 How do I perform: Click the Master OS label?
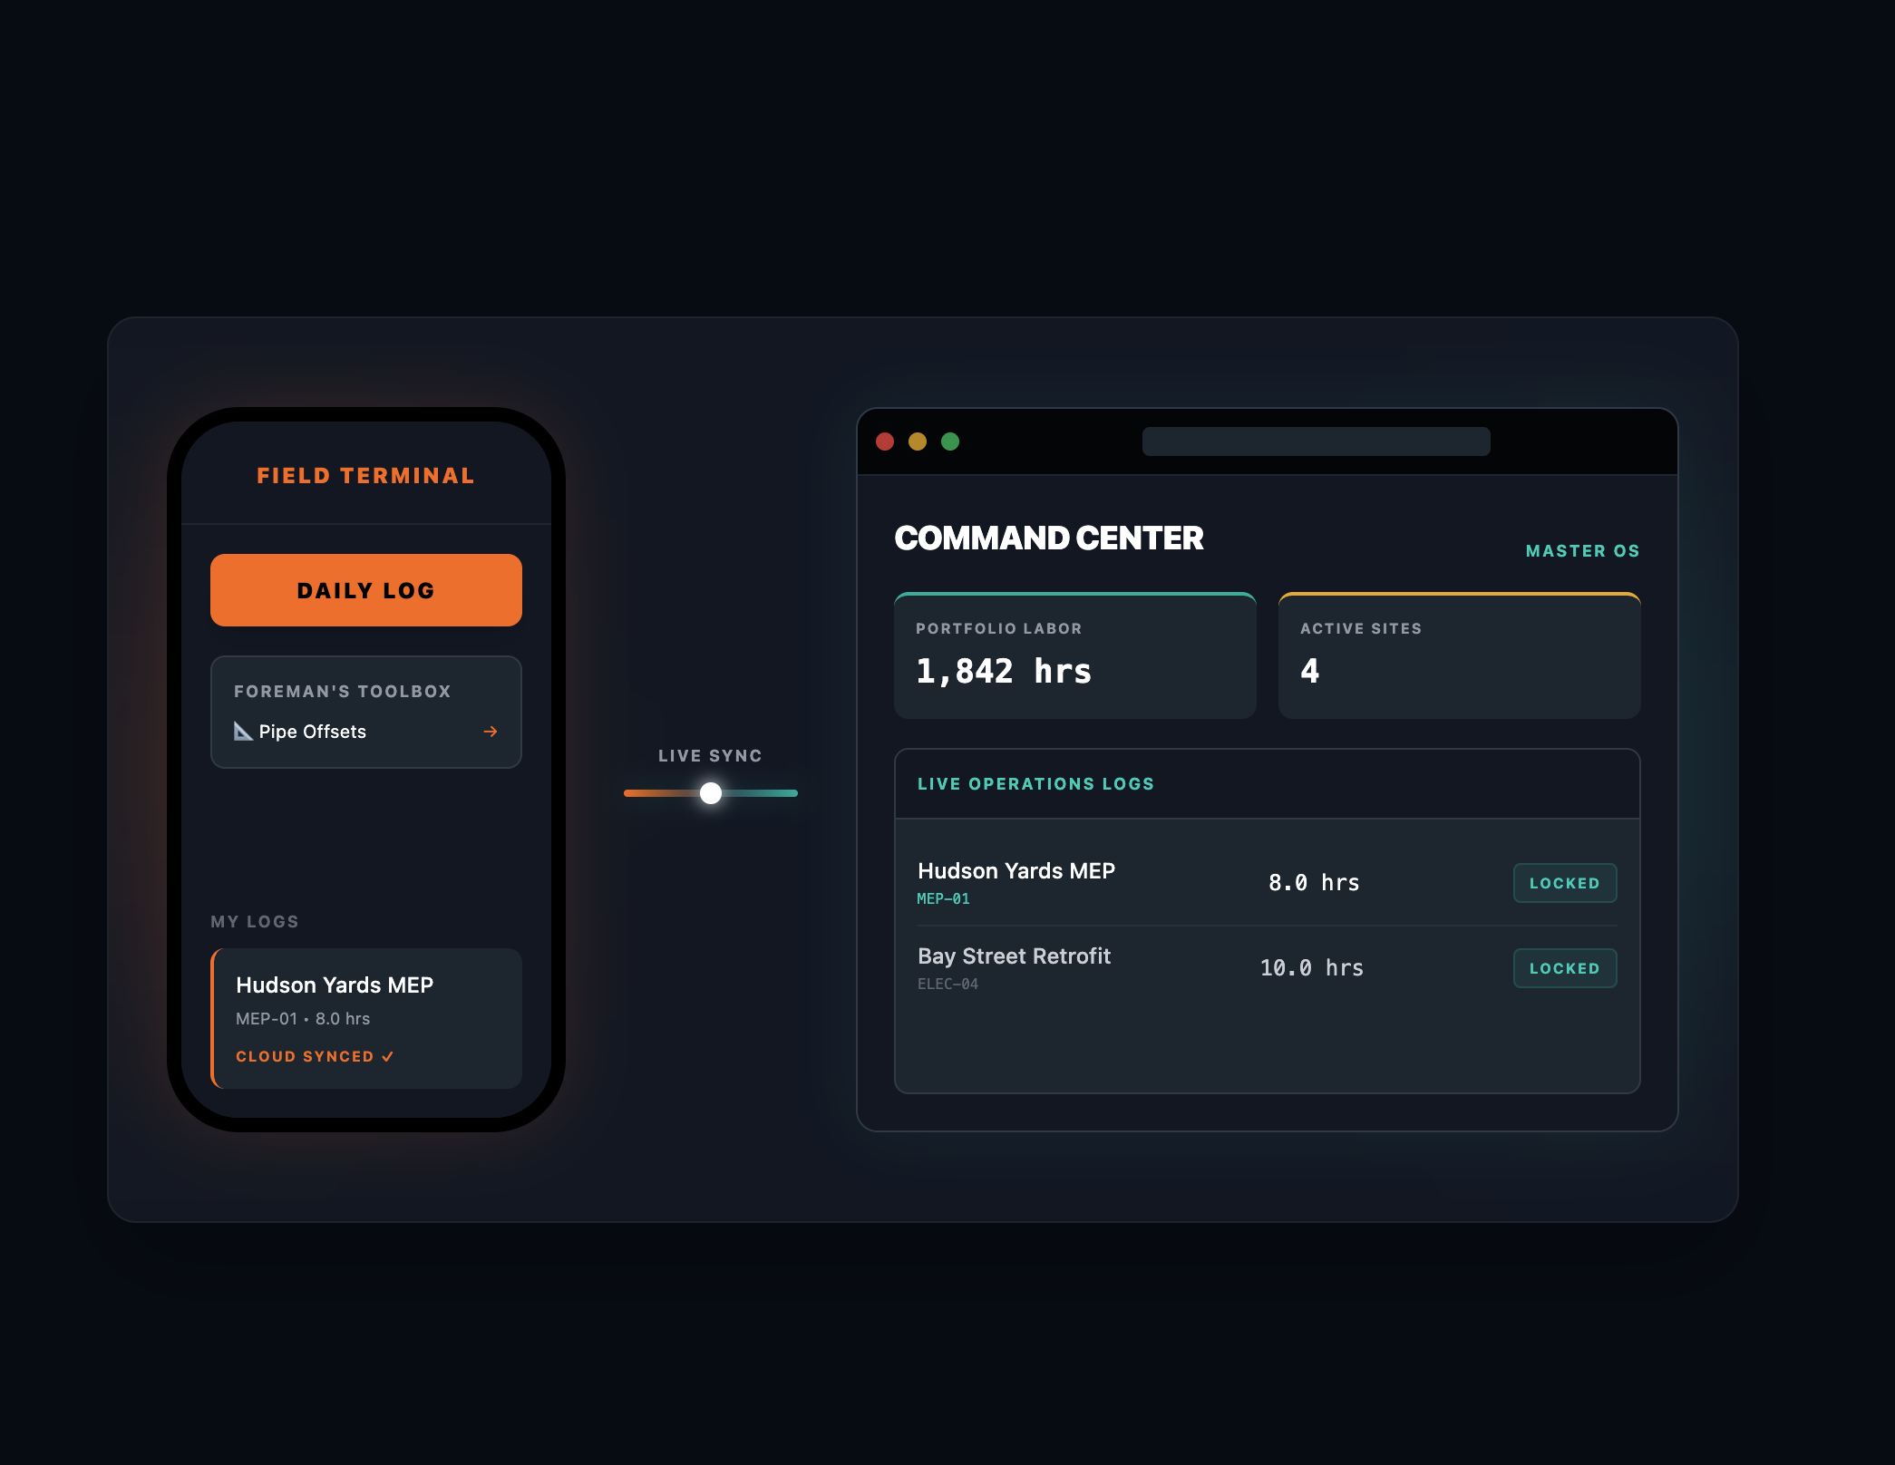pos(1583,551)
